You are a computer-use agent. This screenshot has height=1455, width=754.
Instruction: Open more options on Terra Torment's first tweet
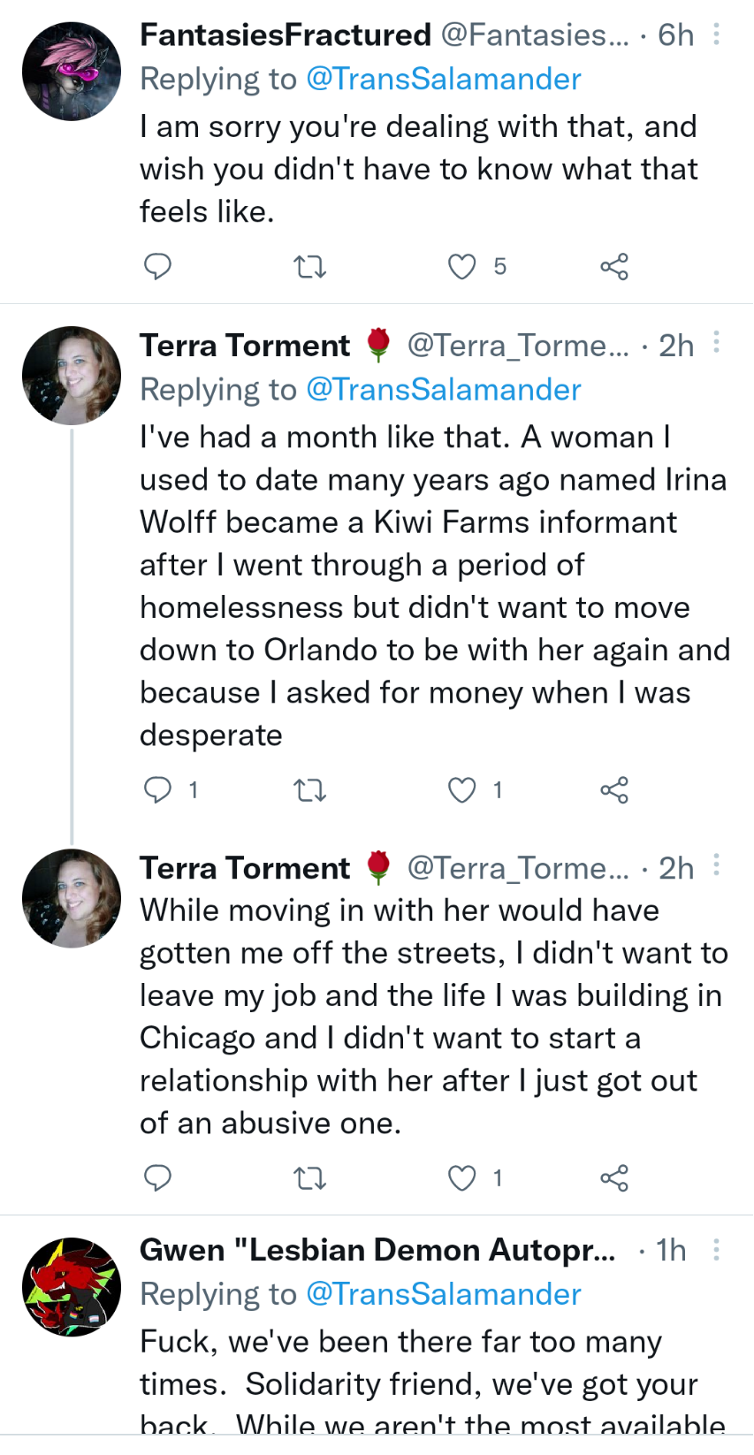(x=716, y=342)
